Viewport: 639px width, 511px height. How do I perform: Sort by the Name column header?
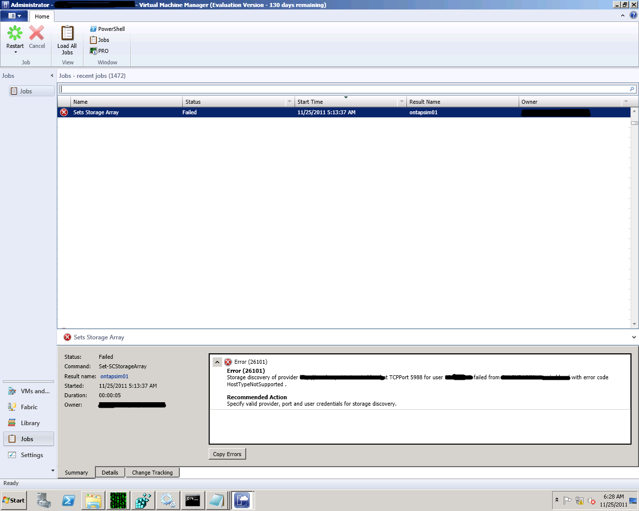[x=127, y=102]
